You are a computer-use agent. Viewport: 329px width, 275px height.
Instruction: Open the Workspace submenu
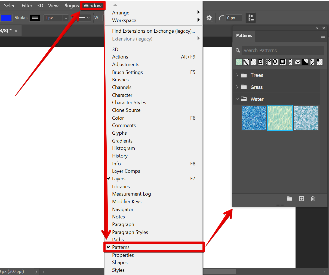[x=124, y=20]
